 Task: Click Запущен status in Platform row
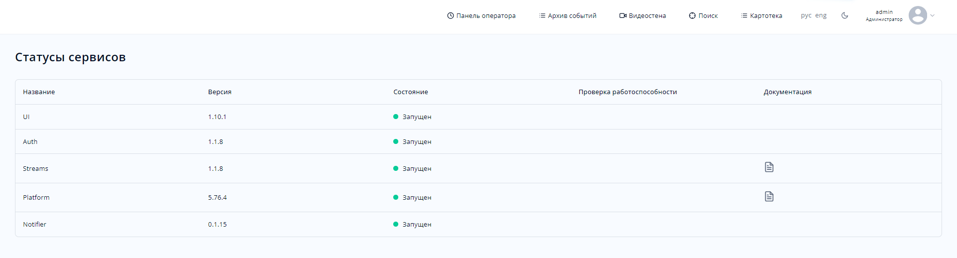pyautogui.click(x=413, y=198)
